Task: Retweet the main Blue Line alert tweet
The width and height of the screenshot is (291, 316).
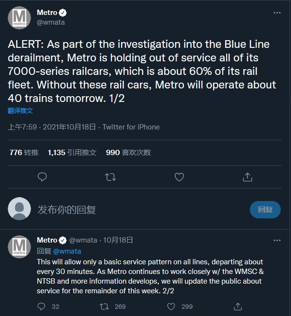Action: point(110,177)
